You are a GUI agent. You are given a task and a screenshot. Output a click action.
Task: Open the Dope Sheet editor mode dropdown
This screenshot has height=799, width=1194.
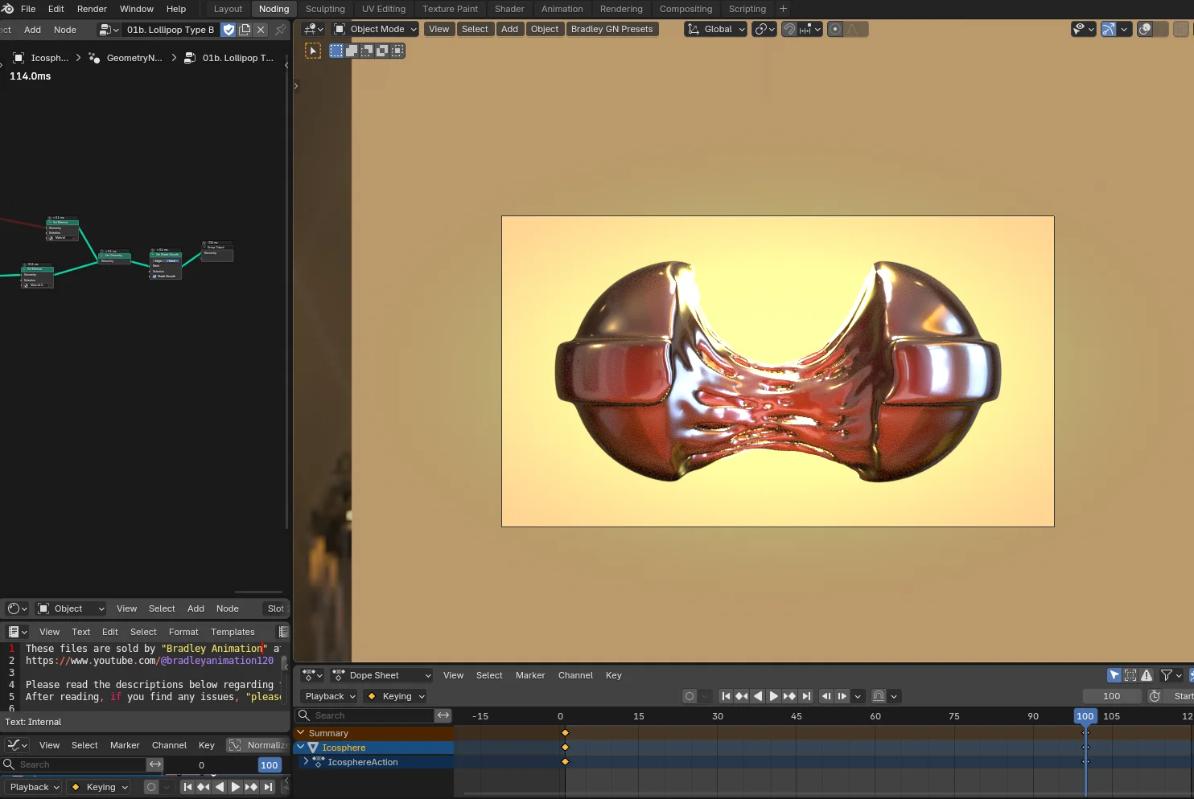tap(381, 675)
